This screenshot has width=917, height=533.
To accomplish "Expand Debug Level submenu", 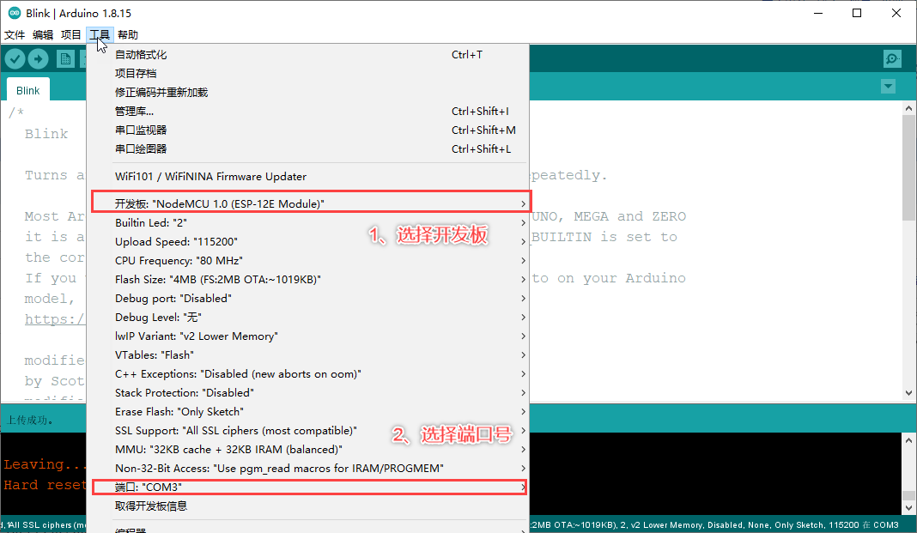I will 307,317.
